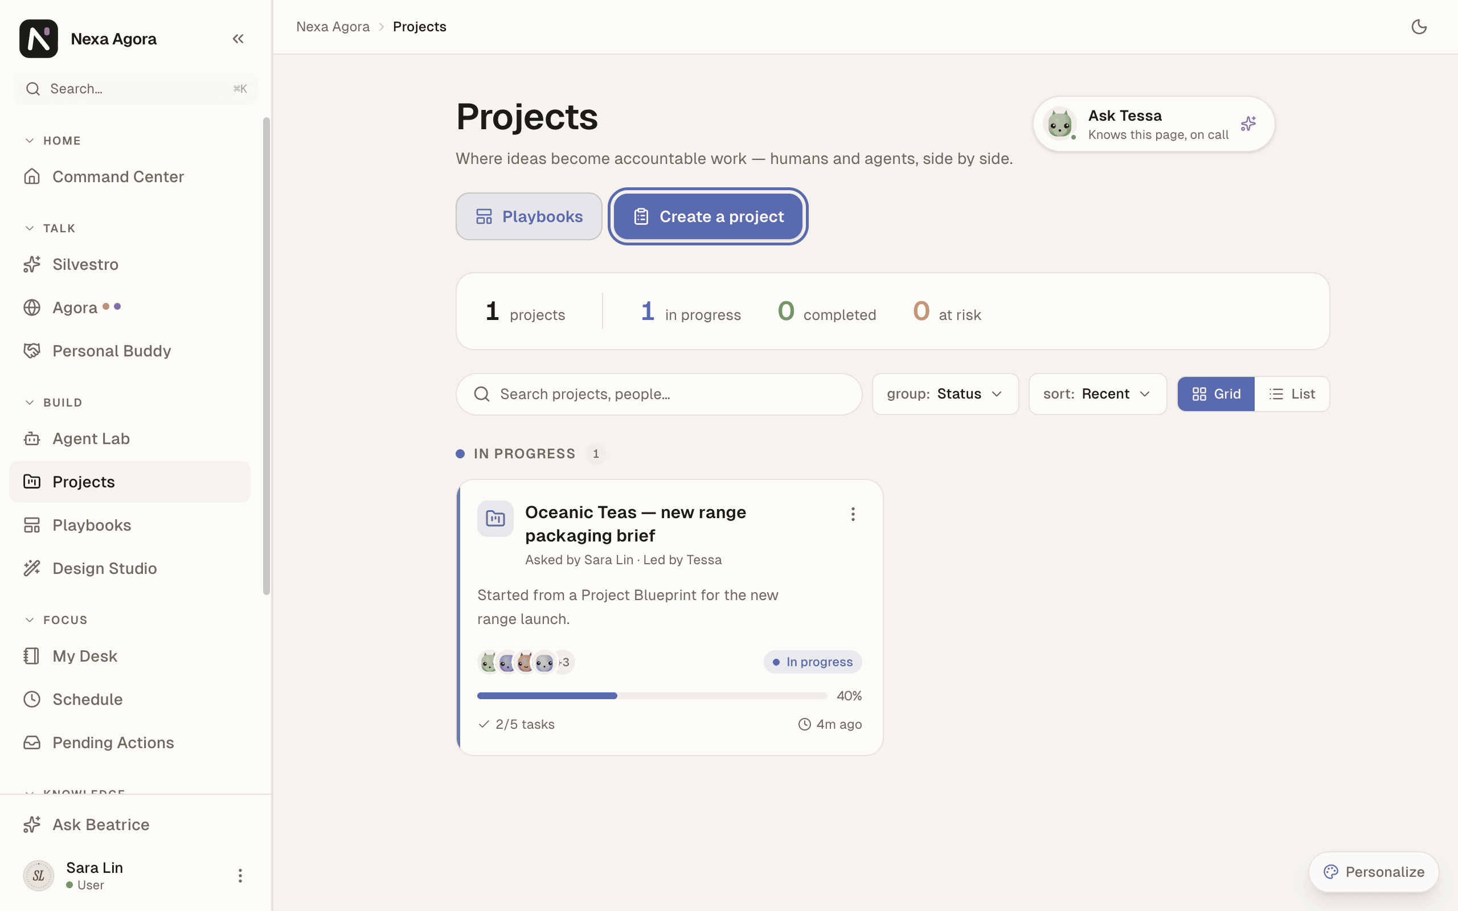1458x911 pixels.
Task: Collapse the sidebar with double-chevron icon
Action: tap(238, 39)
